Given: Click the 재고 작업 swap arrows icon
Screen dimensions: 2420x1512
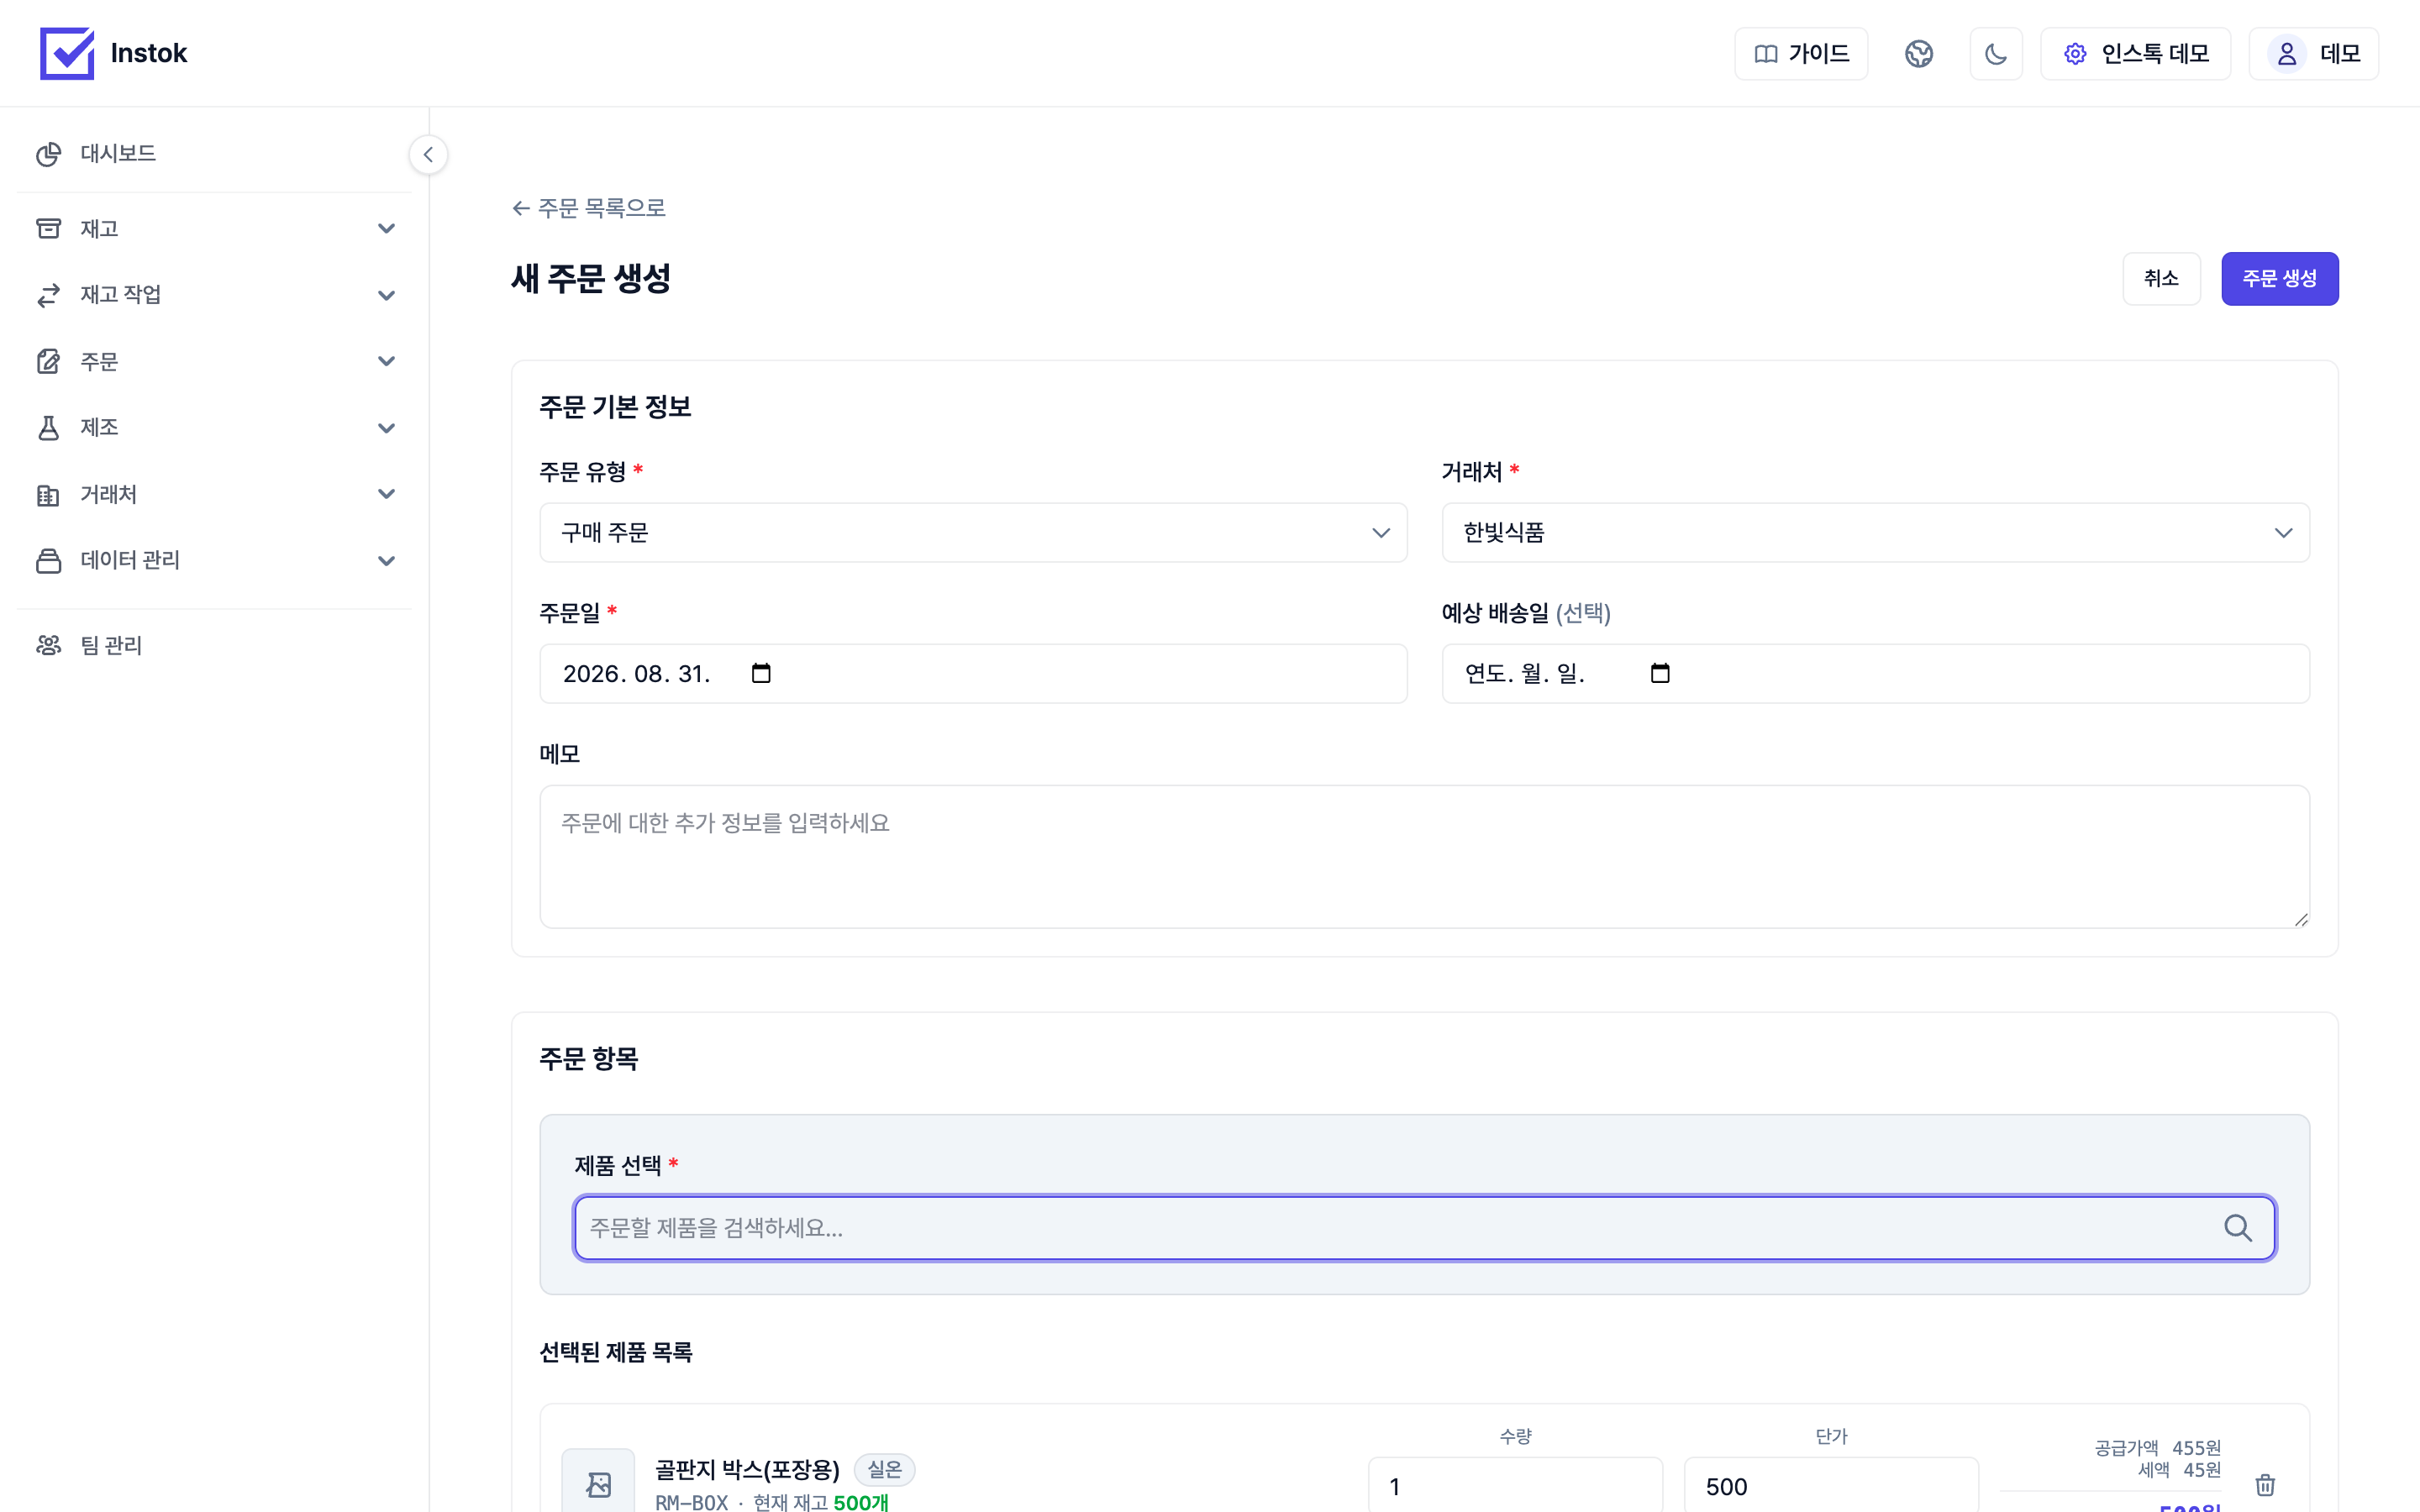Looking at the screenshot, I should [48, 295].
